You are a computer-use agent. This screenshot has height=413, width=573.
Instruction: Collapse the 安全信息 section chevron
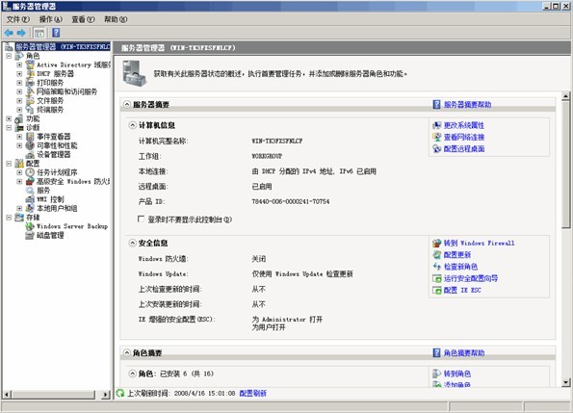132,243
